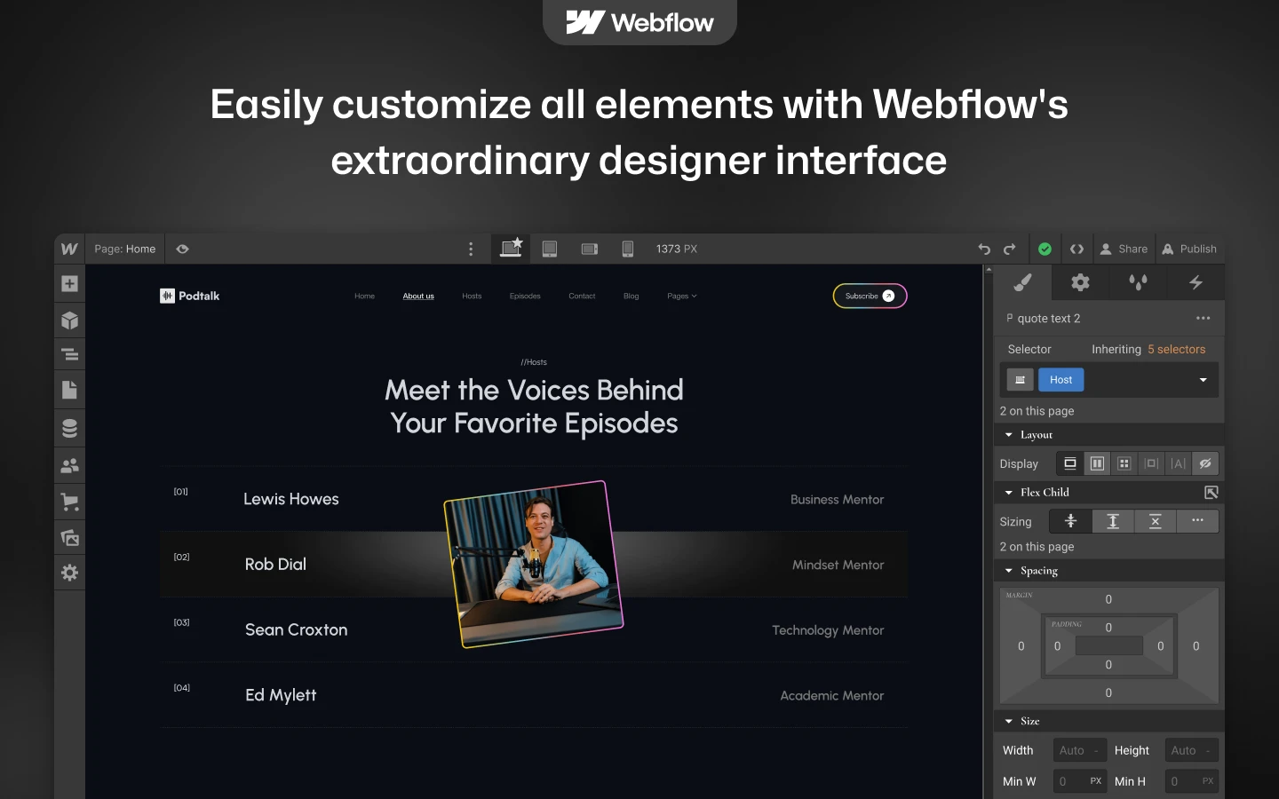Open the Components cube icon
Image resolution: width=1279 pixels, height=799 pixels.
click(69, 320)
